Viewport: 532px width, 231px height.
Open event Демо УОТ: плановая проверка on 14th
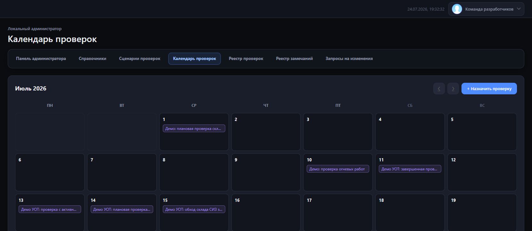(122, 209)
